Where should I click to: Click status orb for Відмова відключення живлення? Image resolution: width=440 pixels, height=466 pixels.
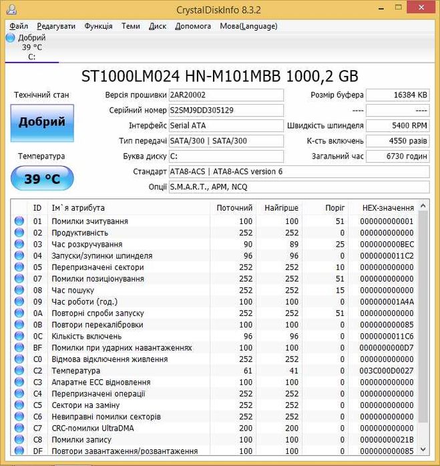point(19,359)
